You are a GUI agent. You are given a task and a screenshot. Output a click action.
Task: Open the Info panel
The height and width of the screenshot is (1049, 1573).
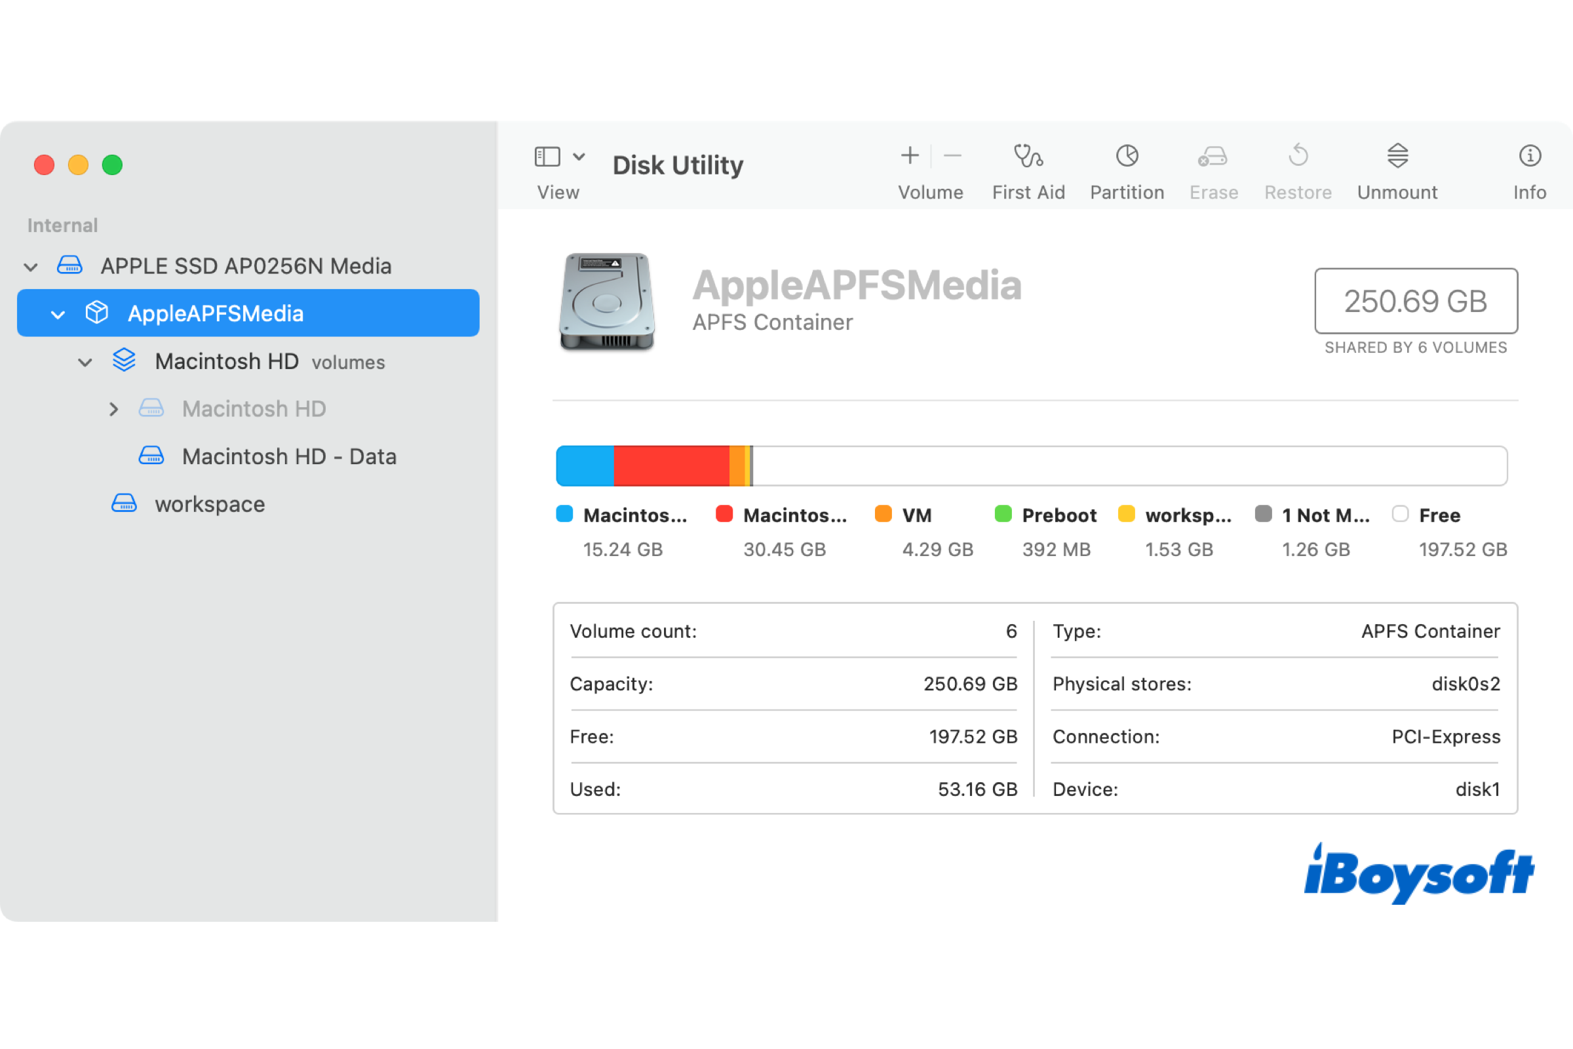pos(1529,167)
